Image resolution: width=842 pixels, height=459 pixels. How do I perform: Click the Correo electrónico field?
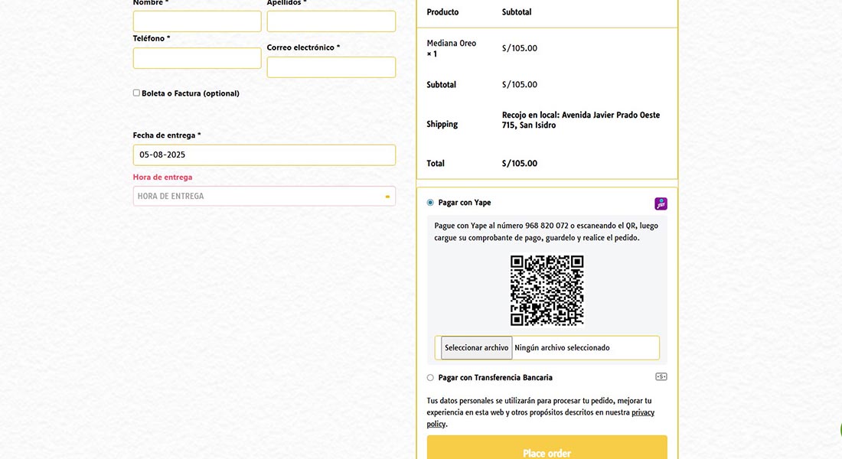[331, 67]
